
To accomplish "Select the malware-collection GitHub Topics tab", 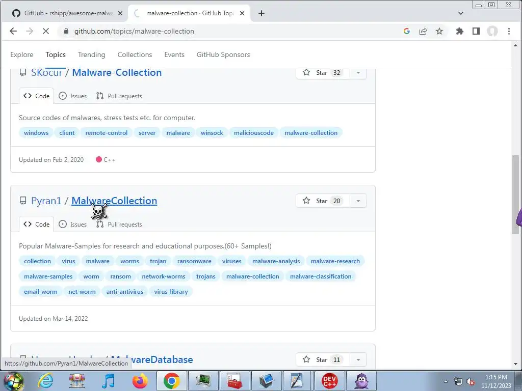I will click(x=189, y=13).
